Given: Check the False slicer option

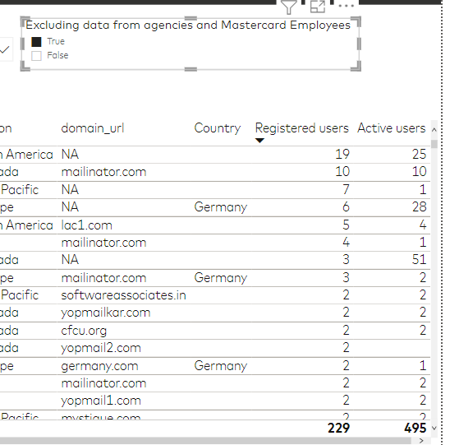Looking at the screenshot, I should click(36, 55).
